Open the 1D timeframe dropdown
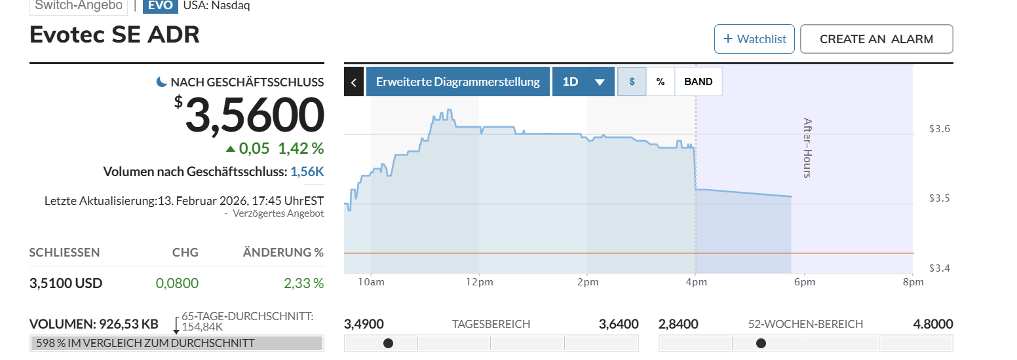The width and height of the screenshot is (1017, 360). point(583,82)
